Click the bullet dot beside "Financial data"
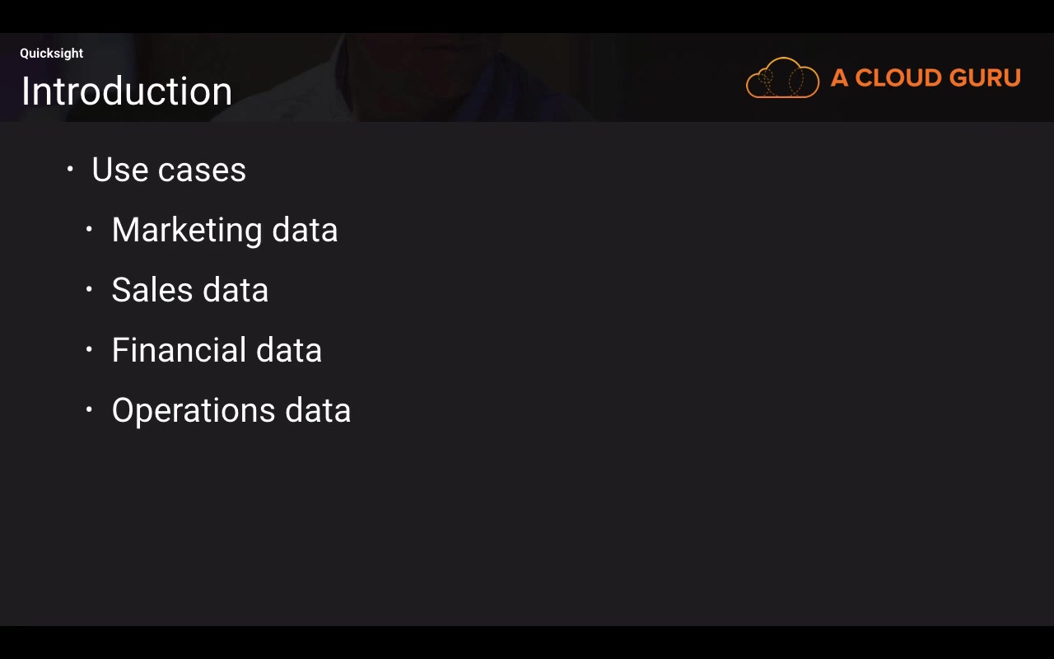 (89, 349)
